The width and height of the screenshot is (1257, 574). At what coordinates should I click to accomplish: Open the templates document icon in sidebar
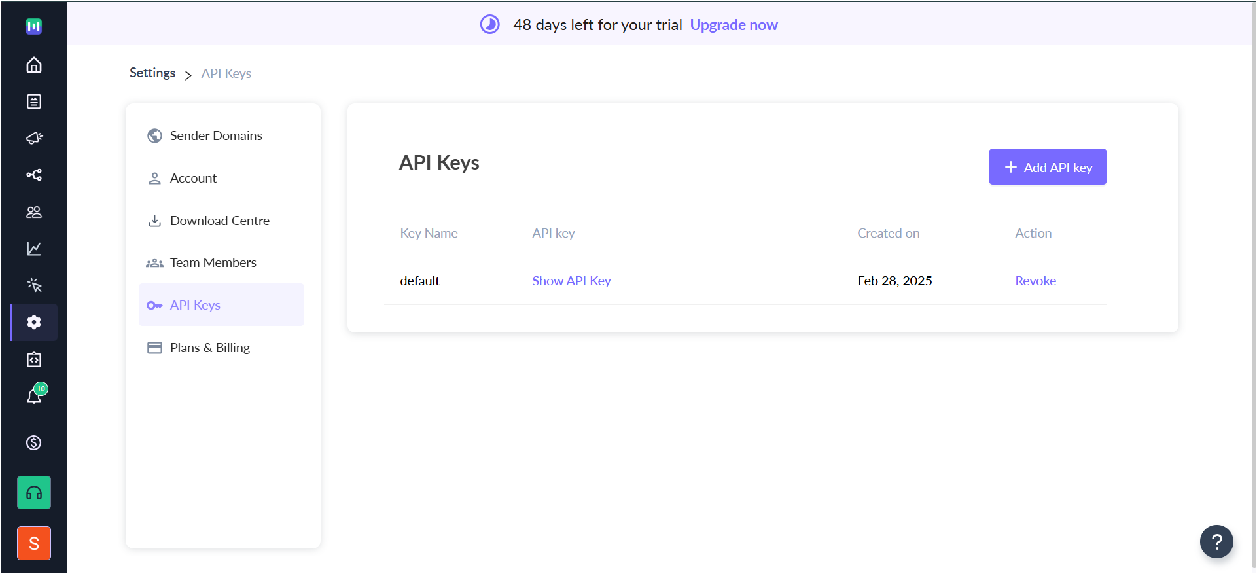[34, 101]
